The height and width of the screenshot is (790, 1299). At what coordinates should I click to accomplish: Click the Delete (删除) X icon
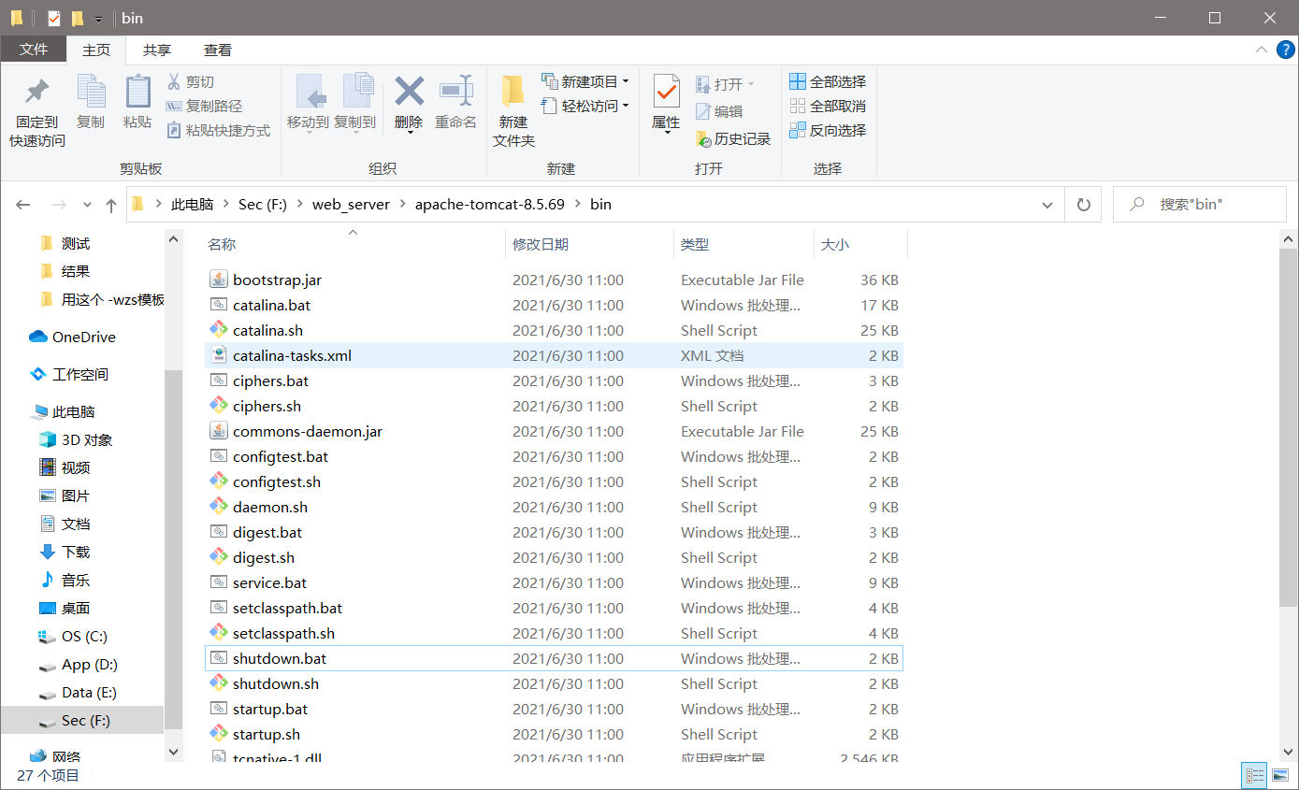click(x=409, y=91)
